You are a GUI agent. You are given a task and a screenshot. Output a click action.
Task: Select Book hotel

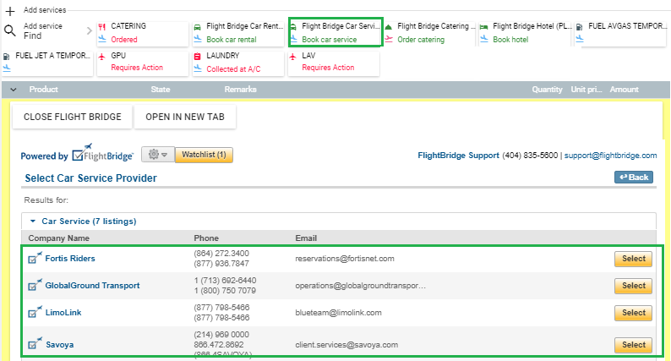(510, 40)
